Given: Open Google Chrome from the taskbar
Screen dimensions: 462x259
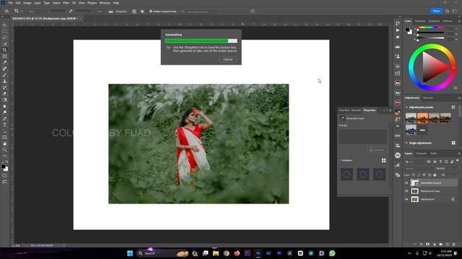Looking at the screenshot, I should (226, 253).
